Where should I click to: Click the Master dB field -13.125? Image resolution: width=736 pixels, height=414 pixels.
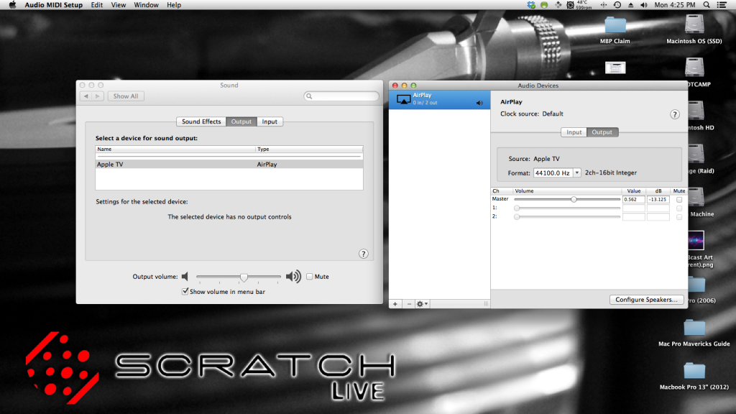coord(658,200)
